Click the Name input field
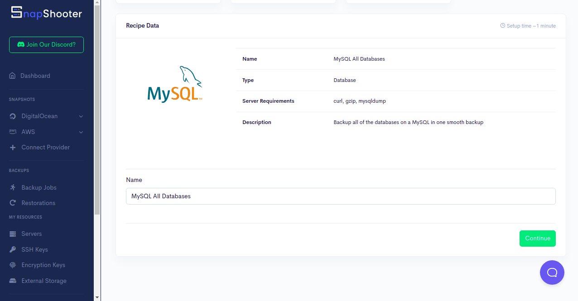 coord(341,196)
